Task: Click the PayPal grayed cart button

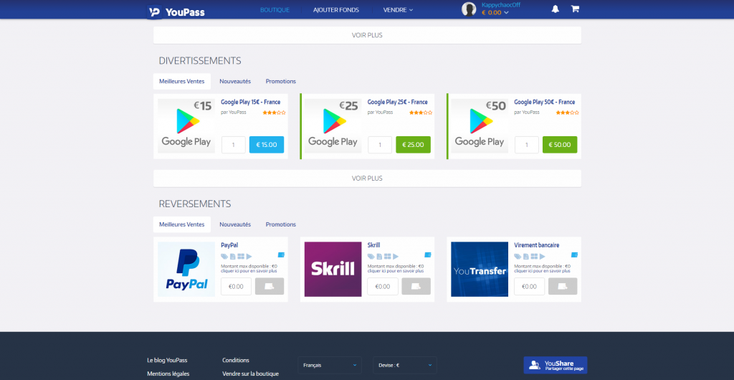Action: (x=270, y=286)
